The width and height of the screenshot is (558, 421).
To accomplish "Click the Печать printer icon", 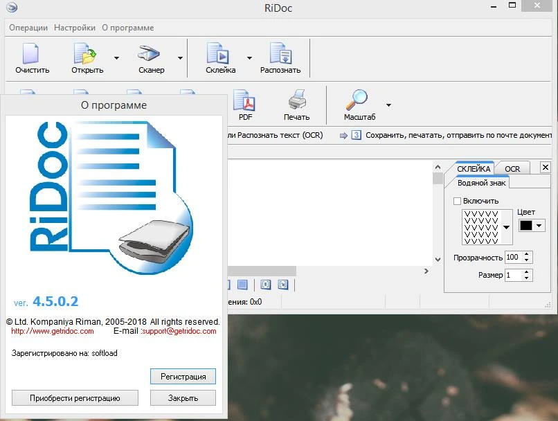I will pyautogui.click(x=297, y=100).
